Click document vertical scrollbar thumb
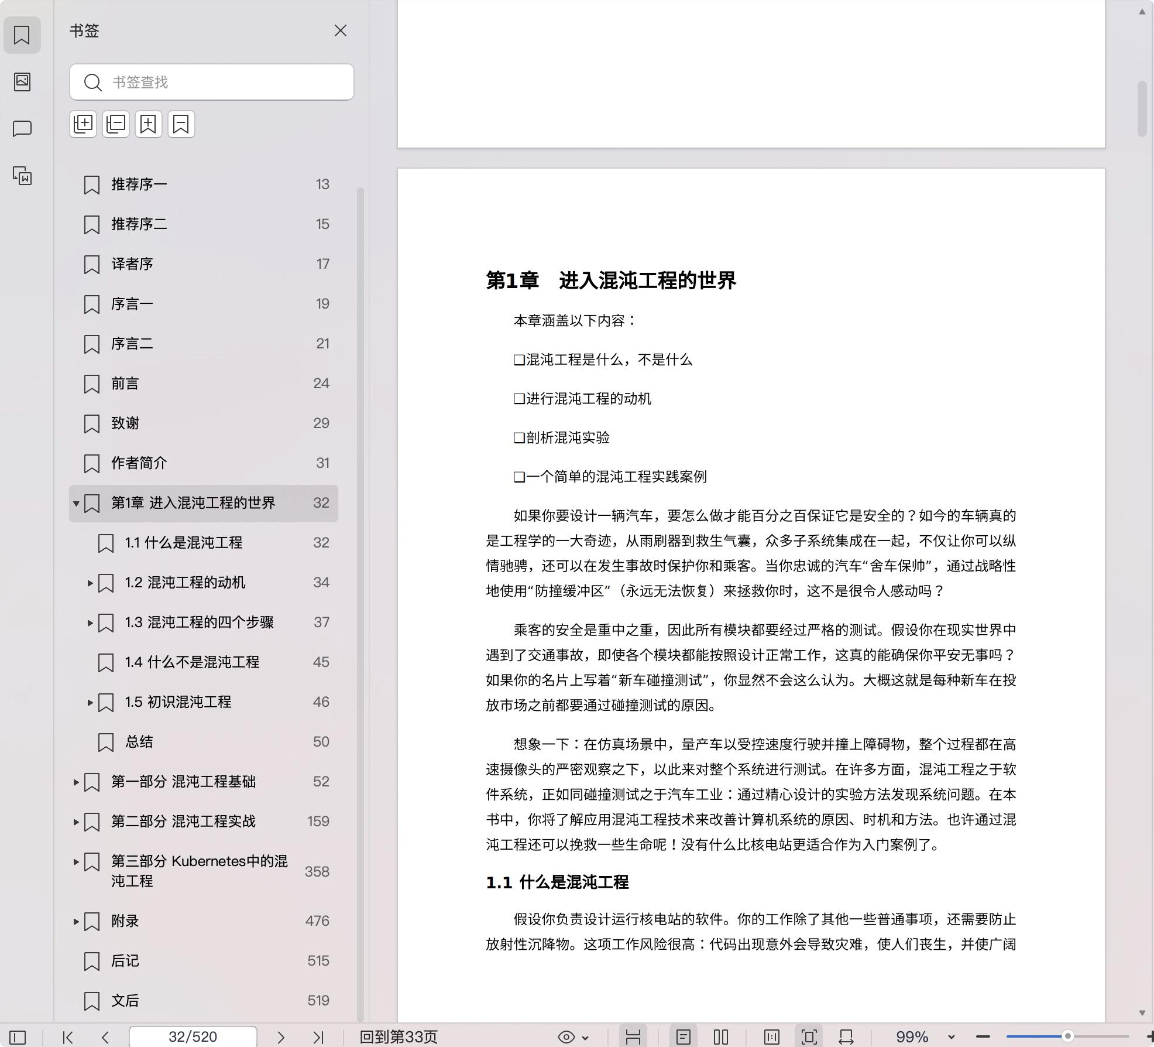 coord(1142,110)
